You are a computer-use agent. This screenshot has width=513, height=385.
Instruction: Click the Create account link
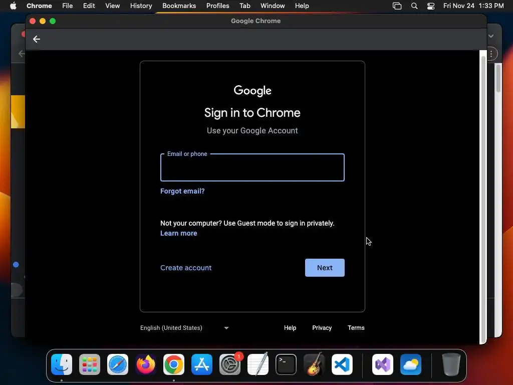(x=186, y=268)
